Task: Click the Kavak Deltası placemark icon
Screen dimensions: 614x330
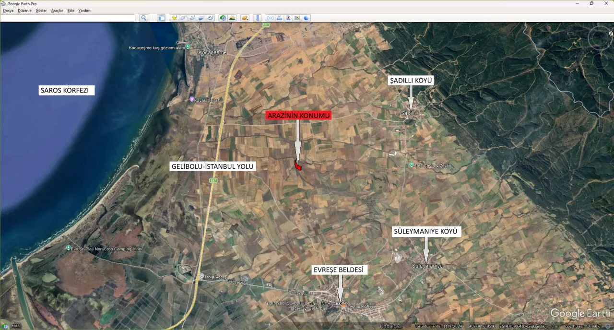Action: point(192,99)
